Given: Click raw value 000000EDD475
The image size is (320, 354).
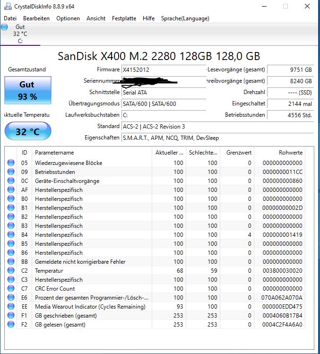Looking at the screenshot, I should coord(282,307).
